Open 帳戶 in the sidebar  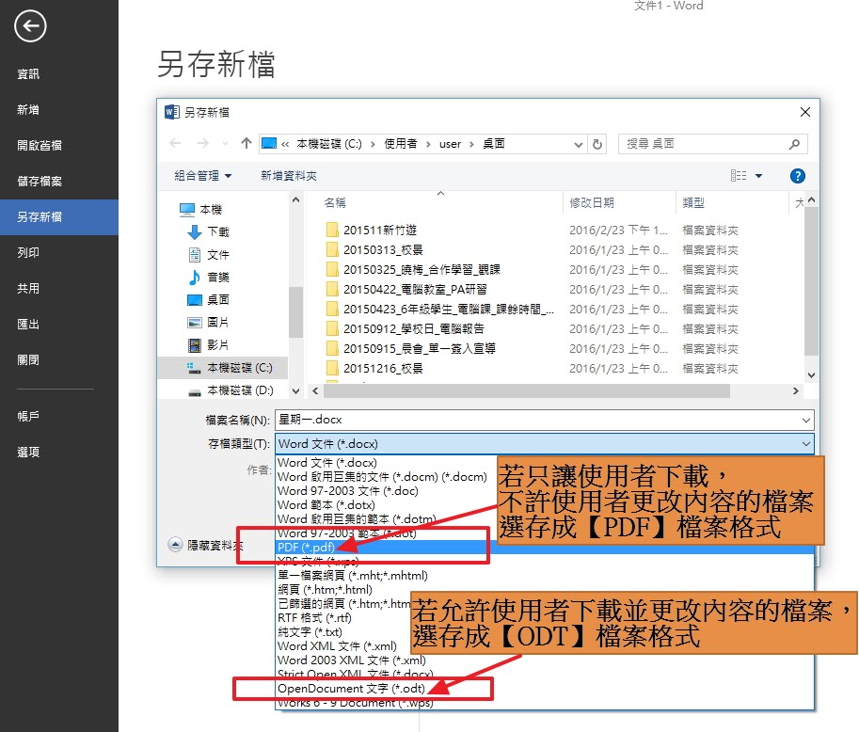(59, 416)
